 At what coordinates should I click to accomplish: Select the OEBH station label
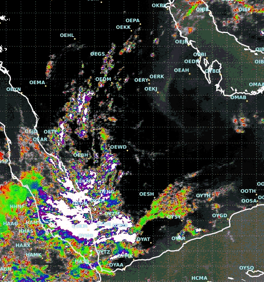click(x=81, y=155)
